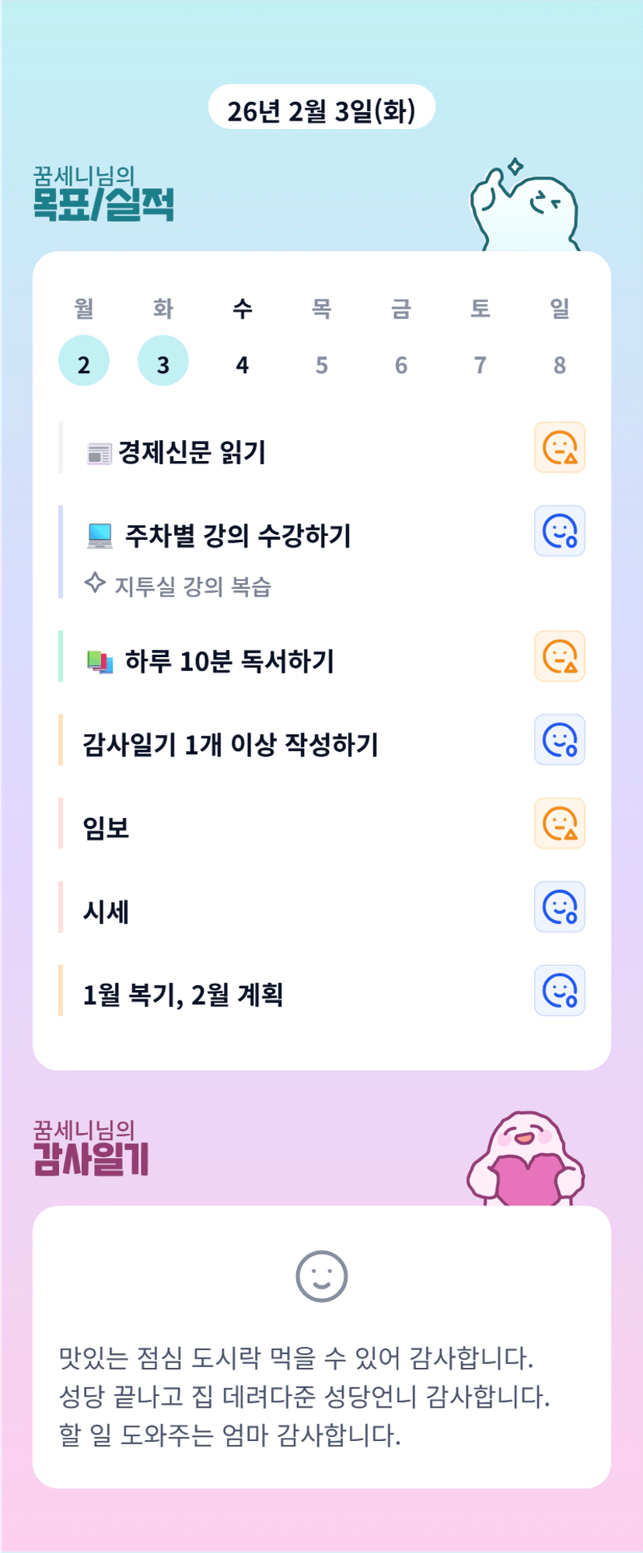This screenshot has width=643, height=1553.
Task: Click the newspaper icon beside 경제신문 읽기
Action: pyautogui.click(x=100, y=453)
